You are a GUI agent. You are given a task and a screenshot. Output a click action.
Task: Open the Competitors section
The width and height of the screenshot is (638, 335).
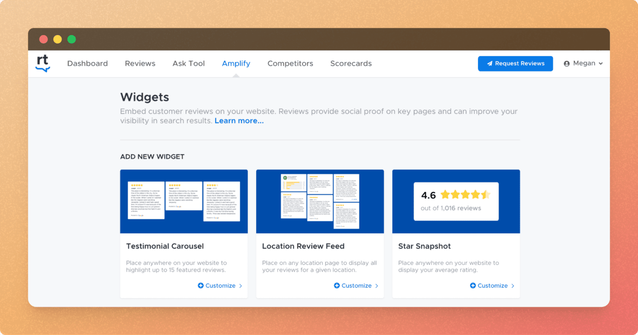[290, 63]
